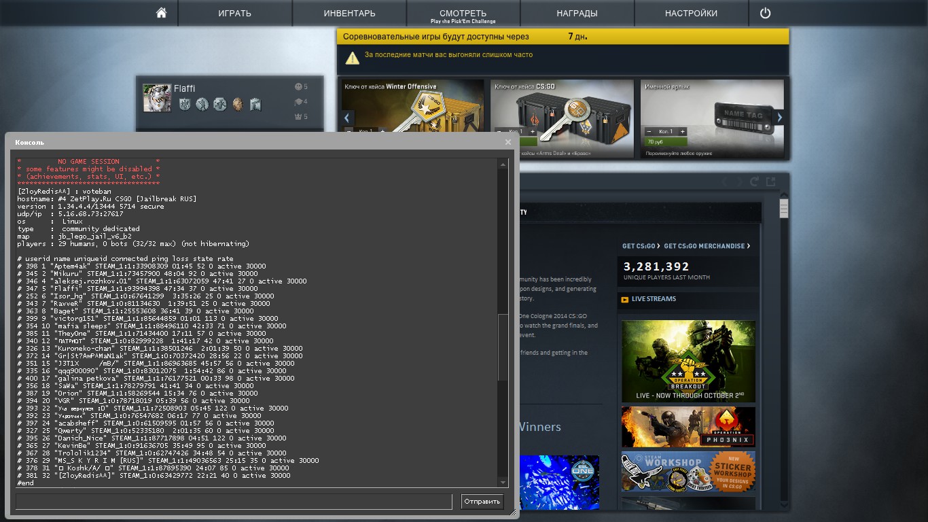Viewport: 928px width, 522px height.
Task: Click the СМОТРЕТЬ Pick'Em Challenge menu
Action: (463, 15)
